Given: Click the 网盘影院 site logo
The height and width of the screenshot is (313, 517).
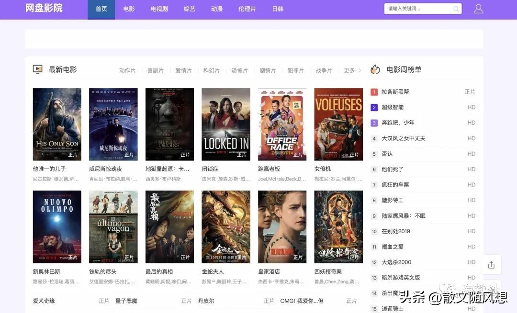Looking at the screenshot, I should tap(44, 9).
